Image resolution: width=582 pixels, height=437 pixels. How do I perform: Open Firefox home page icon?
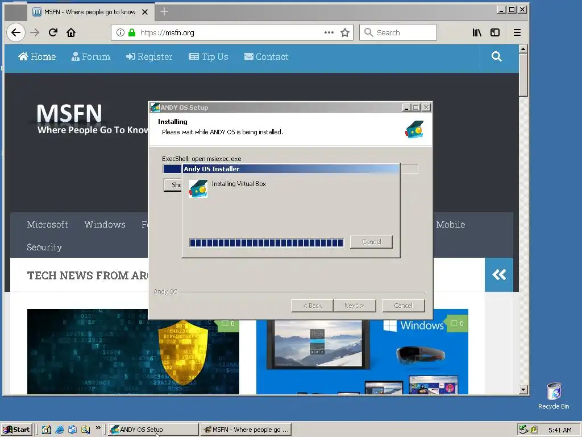71,32
